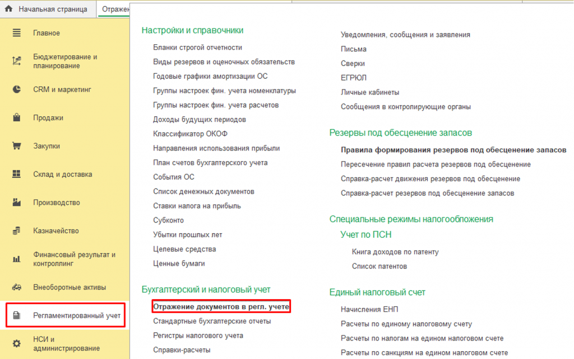Click the НСИ и администрирование gear icon
This screenshot has width=574, height=359.
click(16, 344)
